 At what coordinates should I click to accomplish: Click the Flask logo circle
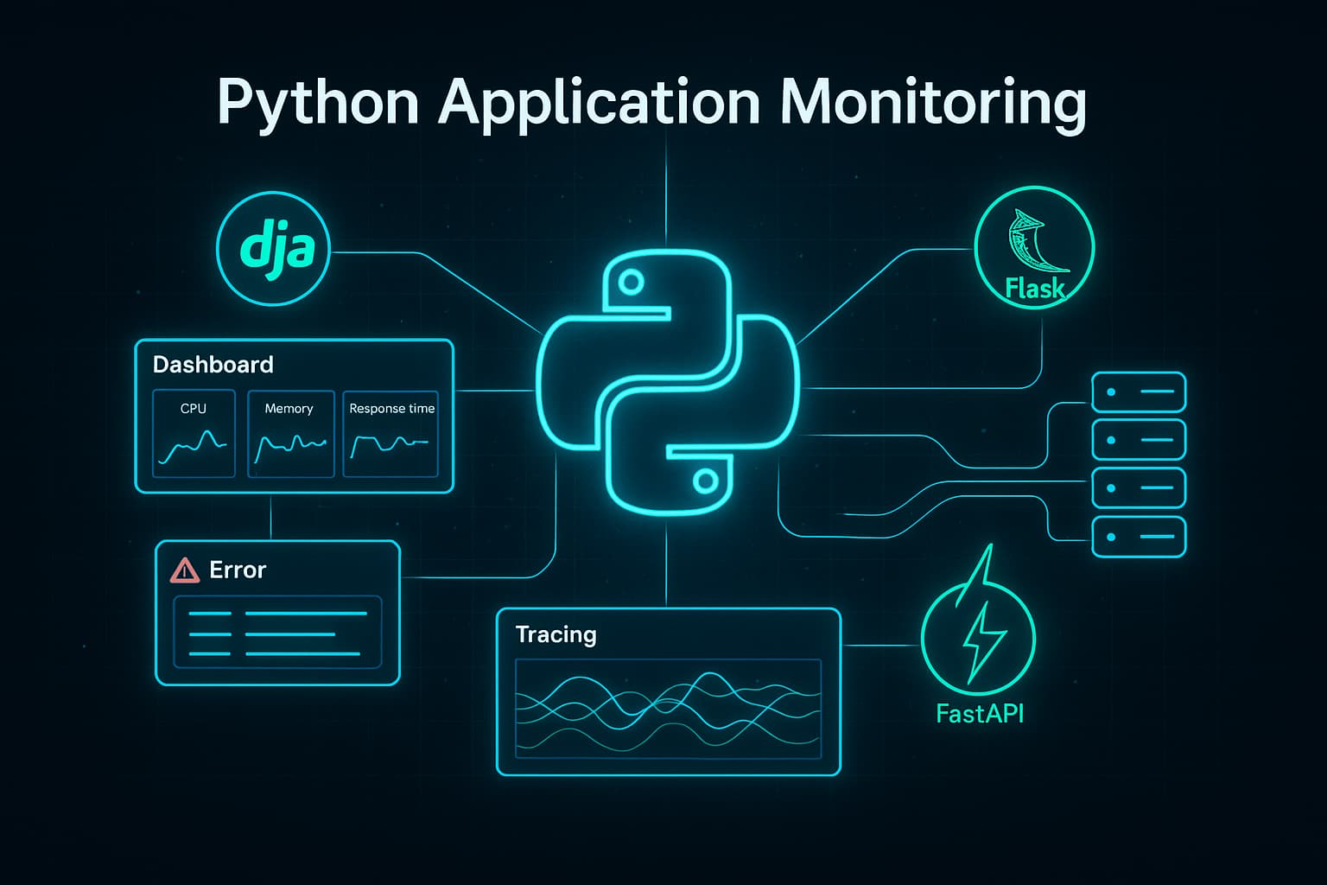coord(1034,247)
